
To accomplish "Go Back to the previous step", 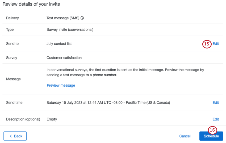I will point(15,136).
